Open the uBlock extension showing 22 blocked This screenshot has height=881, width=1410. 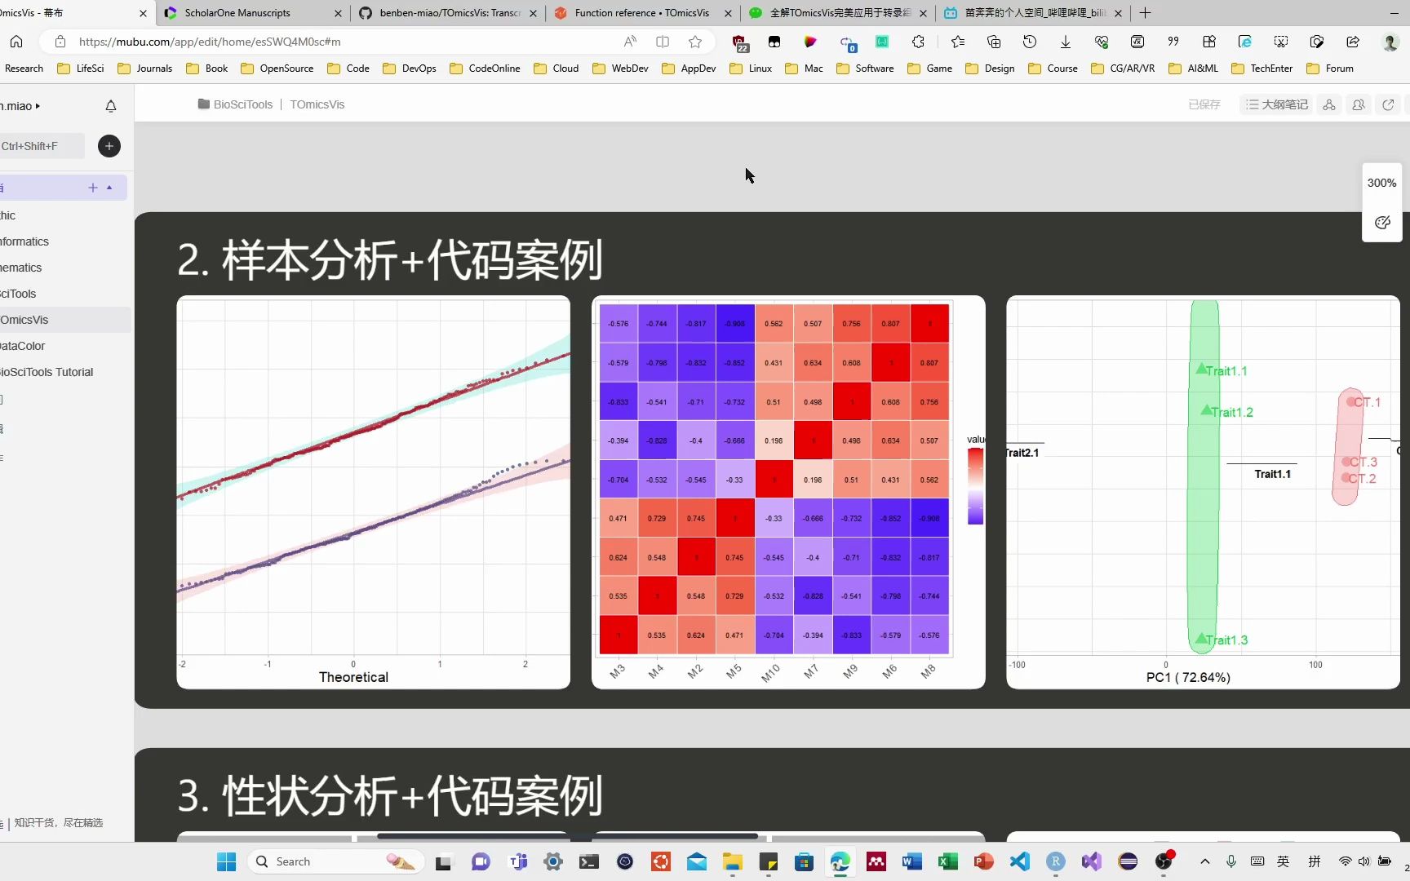point(739,42)
